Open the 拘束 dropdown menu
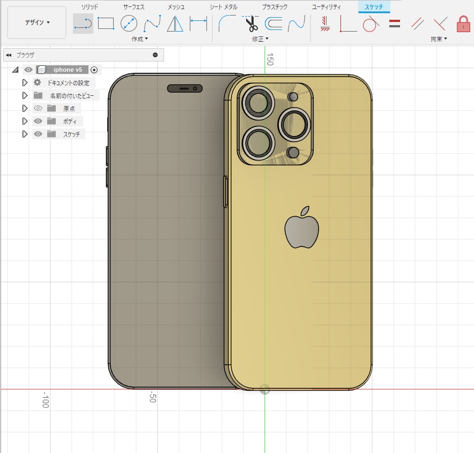 pyautogui.click(x=439, y=39)
